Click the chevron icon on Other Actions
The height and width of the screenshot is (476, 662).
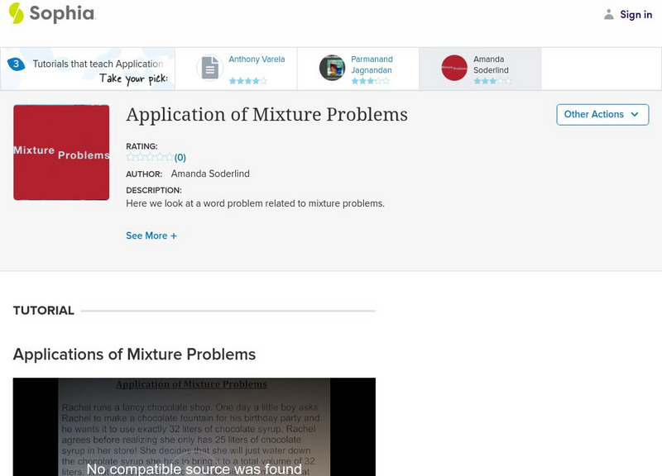click(635, 115)
